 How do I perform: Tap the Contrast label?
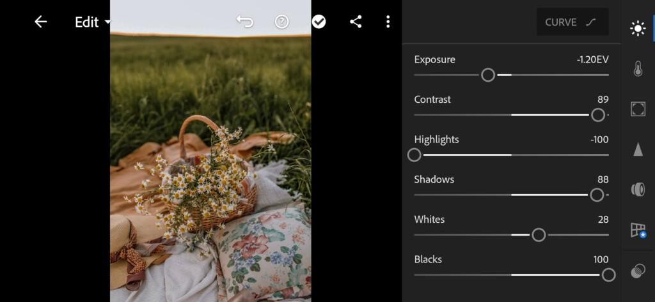click(432, 100)
